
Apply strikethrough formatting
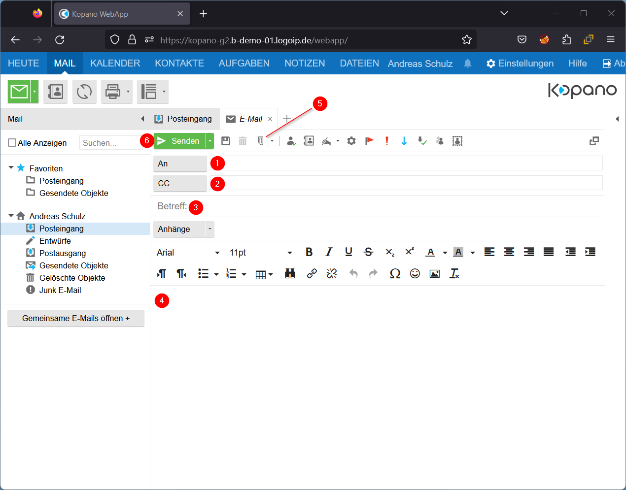(368, 252)
